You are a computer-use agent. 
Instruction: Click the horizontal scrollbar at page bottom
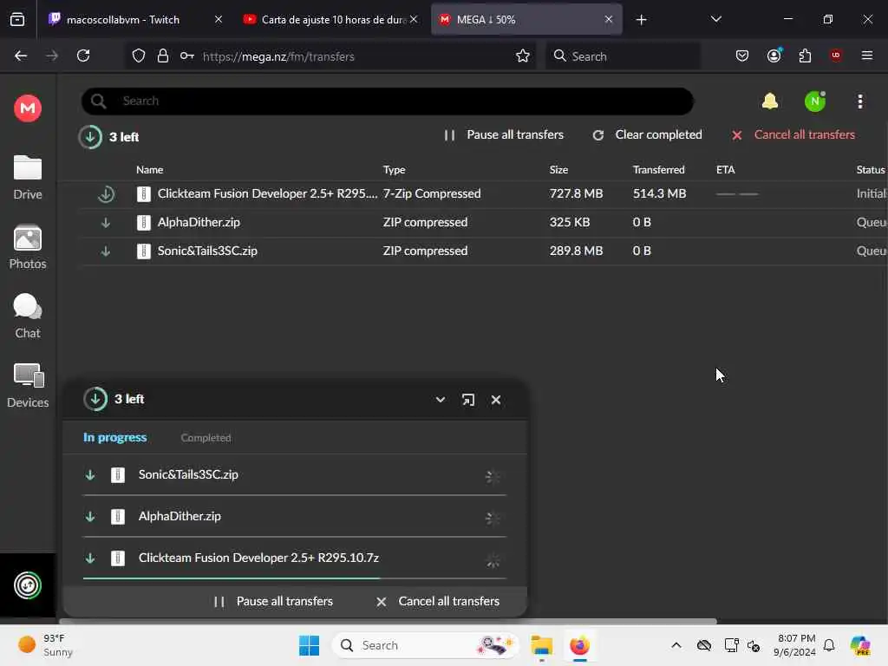coord(388,621)
